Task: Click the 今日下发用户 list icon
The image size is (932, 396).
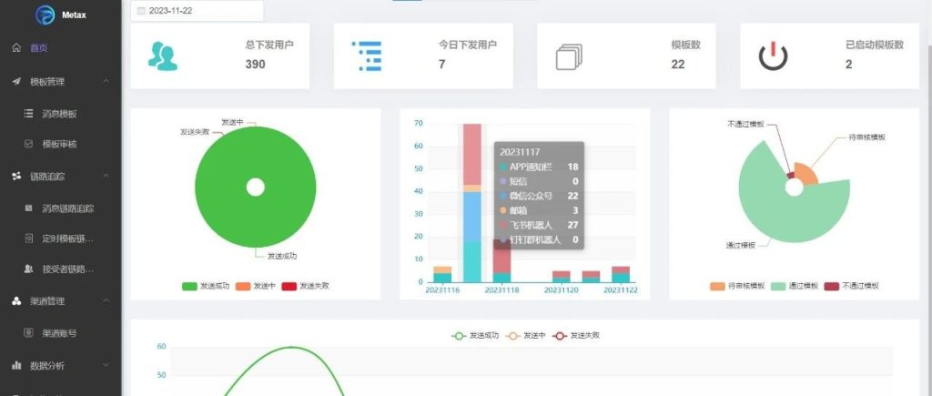Action: pyautogui.click(x=366, y=56)
